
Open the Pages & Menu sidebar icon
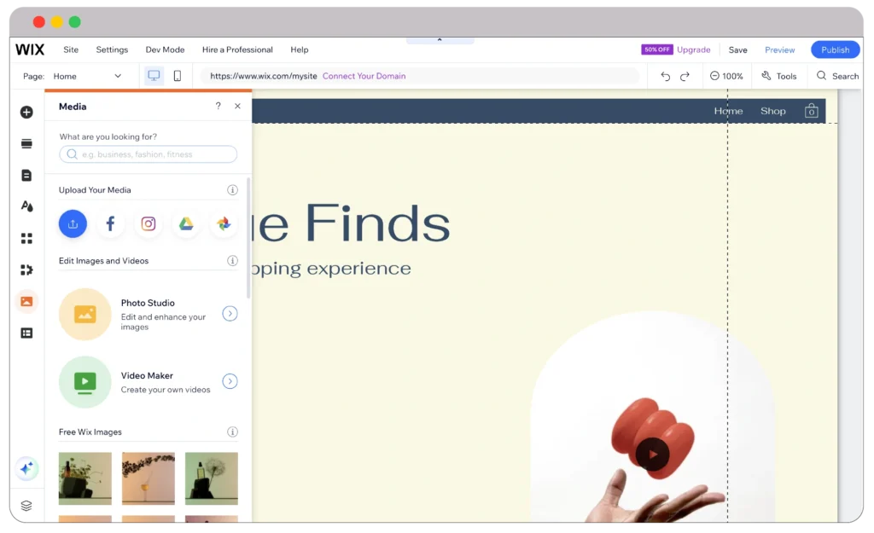[x=26, y=175]
